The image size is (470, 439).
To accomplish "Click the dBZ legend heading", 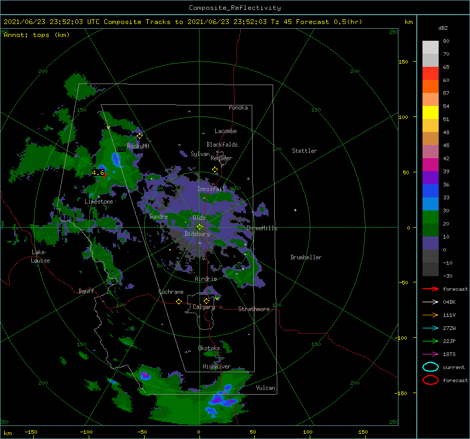I will pyautogui.click(x=443, y=28).
